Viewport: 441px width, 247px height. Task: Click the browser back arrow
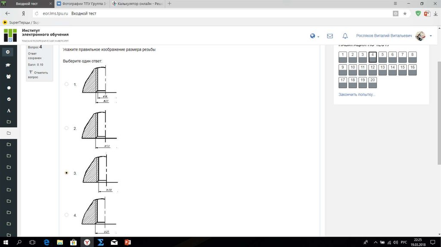click(7, 13)
